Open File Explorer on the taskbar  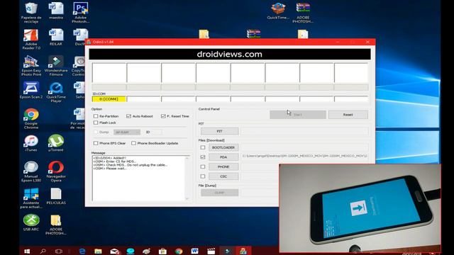coord(98,251)
